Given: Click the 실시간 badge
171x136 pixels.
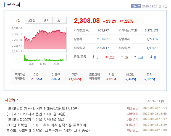Looking at the screenshot, I should [136, 6].
